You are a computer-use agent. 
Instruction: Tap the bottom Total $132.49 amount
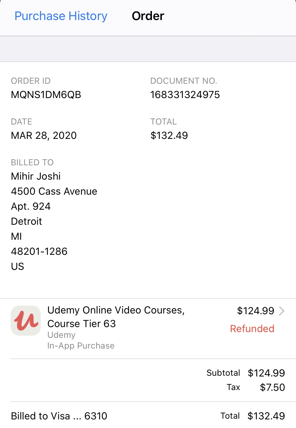coord(266,416)
